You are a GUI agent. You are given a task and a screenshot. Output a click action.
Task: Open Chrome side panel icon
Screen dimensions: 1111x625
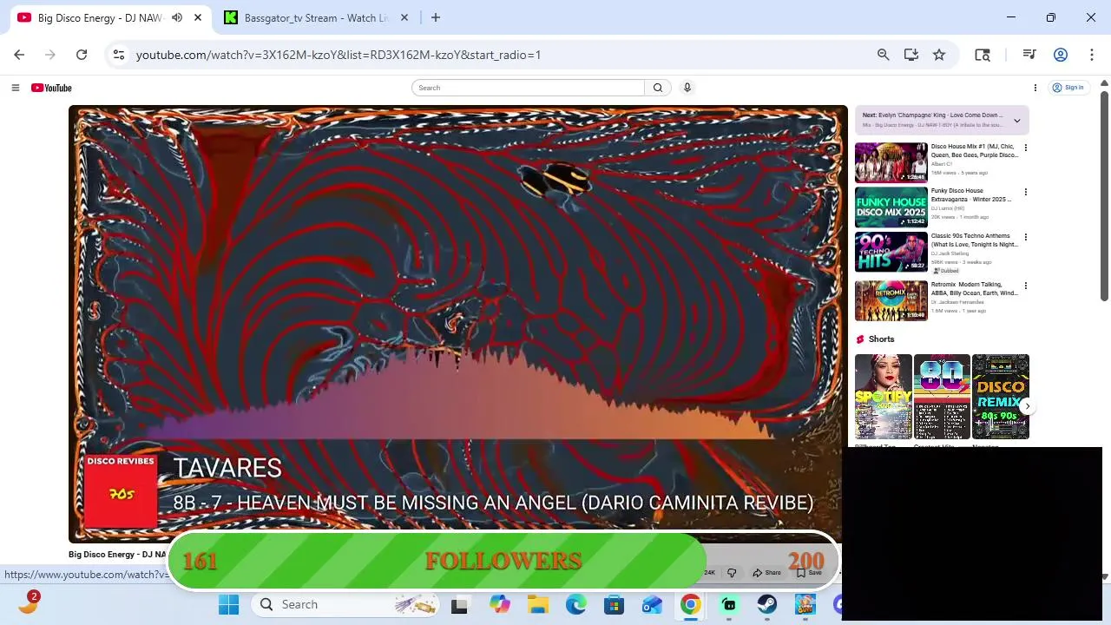[x=983, y=55]
